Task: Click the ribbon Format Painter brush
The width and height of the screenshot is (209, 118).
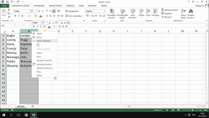Action: (9, 17)
